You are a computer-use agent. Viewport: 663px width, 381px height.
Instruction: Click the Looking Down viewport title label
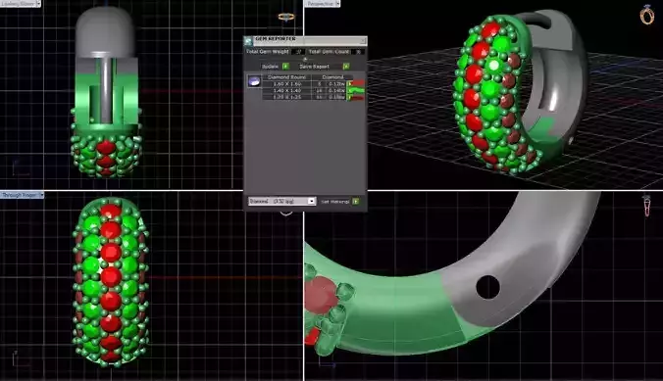[18, 3]
